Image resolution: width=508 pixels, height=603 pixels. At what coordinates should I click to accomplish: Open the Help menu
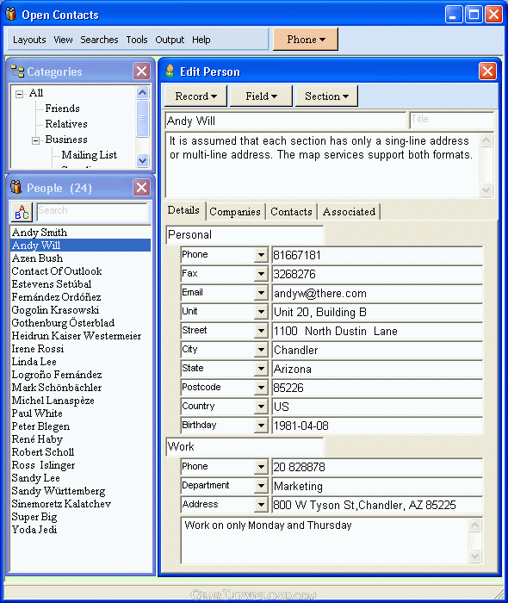pyautogui.click(x=201, y=40)
